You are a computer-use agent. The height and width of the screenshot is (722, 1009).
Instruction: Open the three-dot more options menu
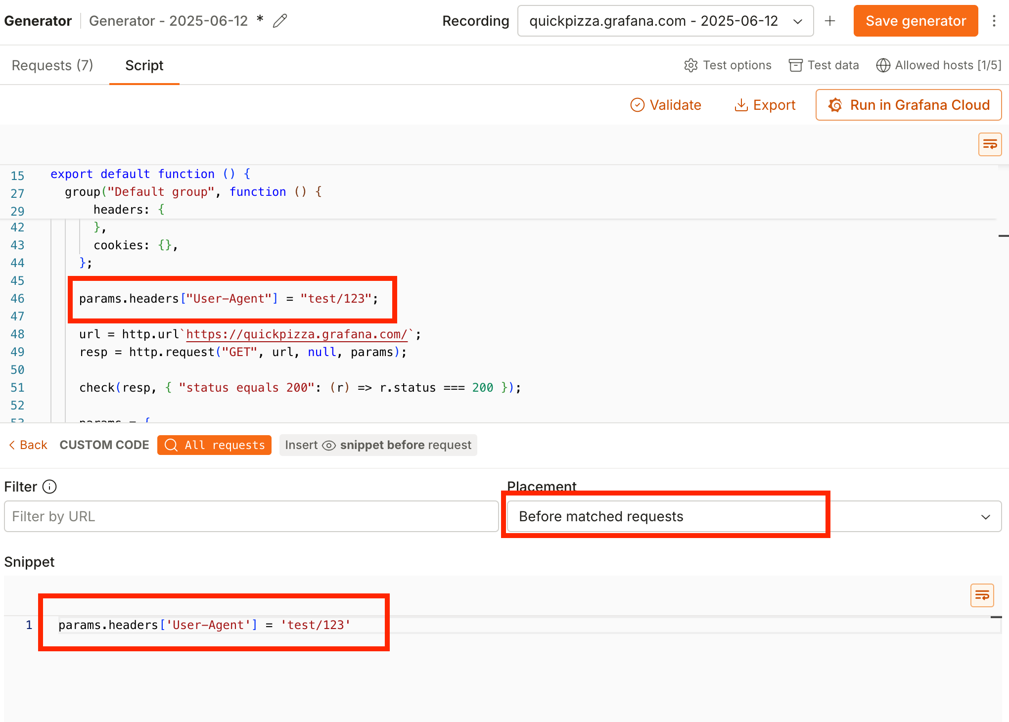point(994,21)
